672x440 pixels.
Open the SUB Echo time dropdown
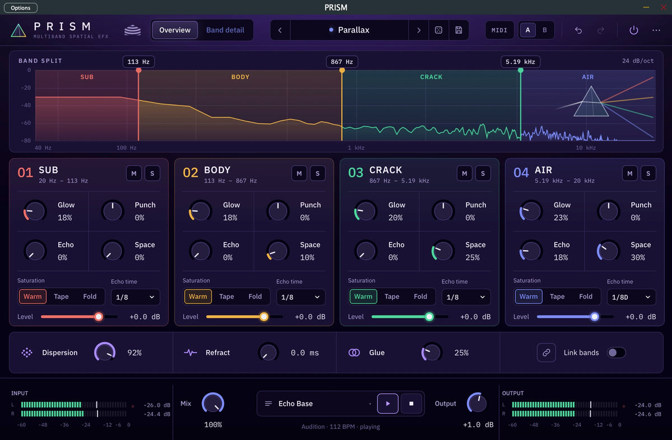coord(136,297)
